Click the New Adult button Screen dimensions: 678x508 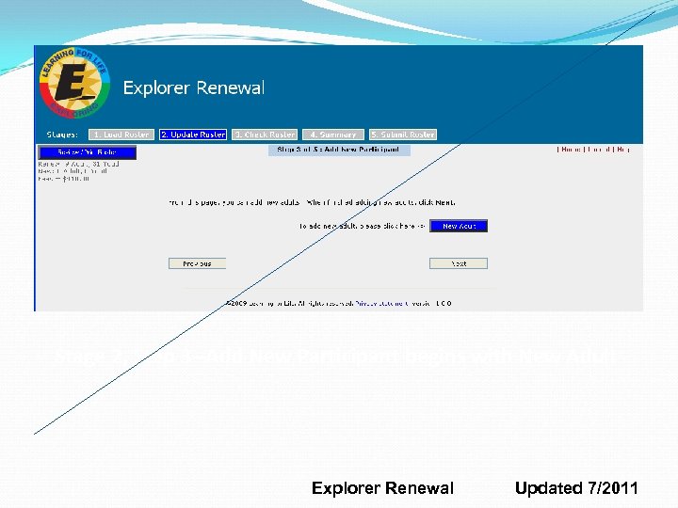459,226
